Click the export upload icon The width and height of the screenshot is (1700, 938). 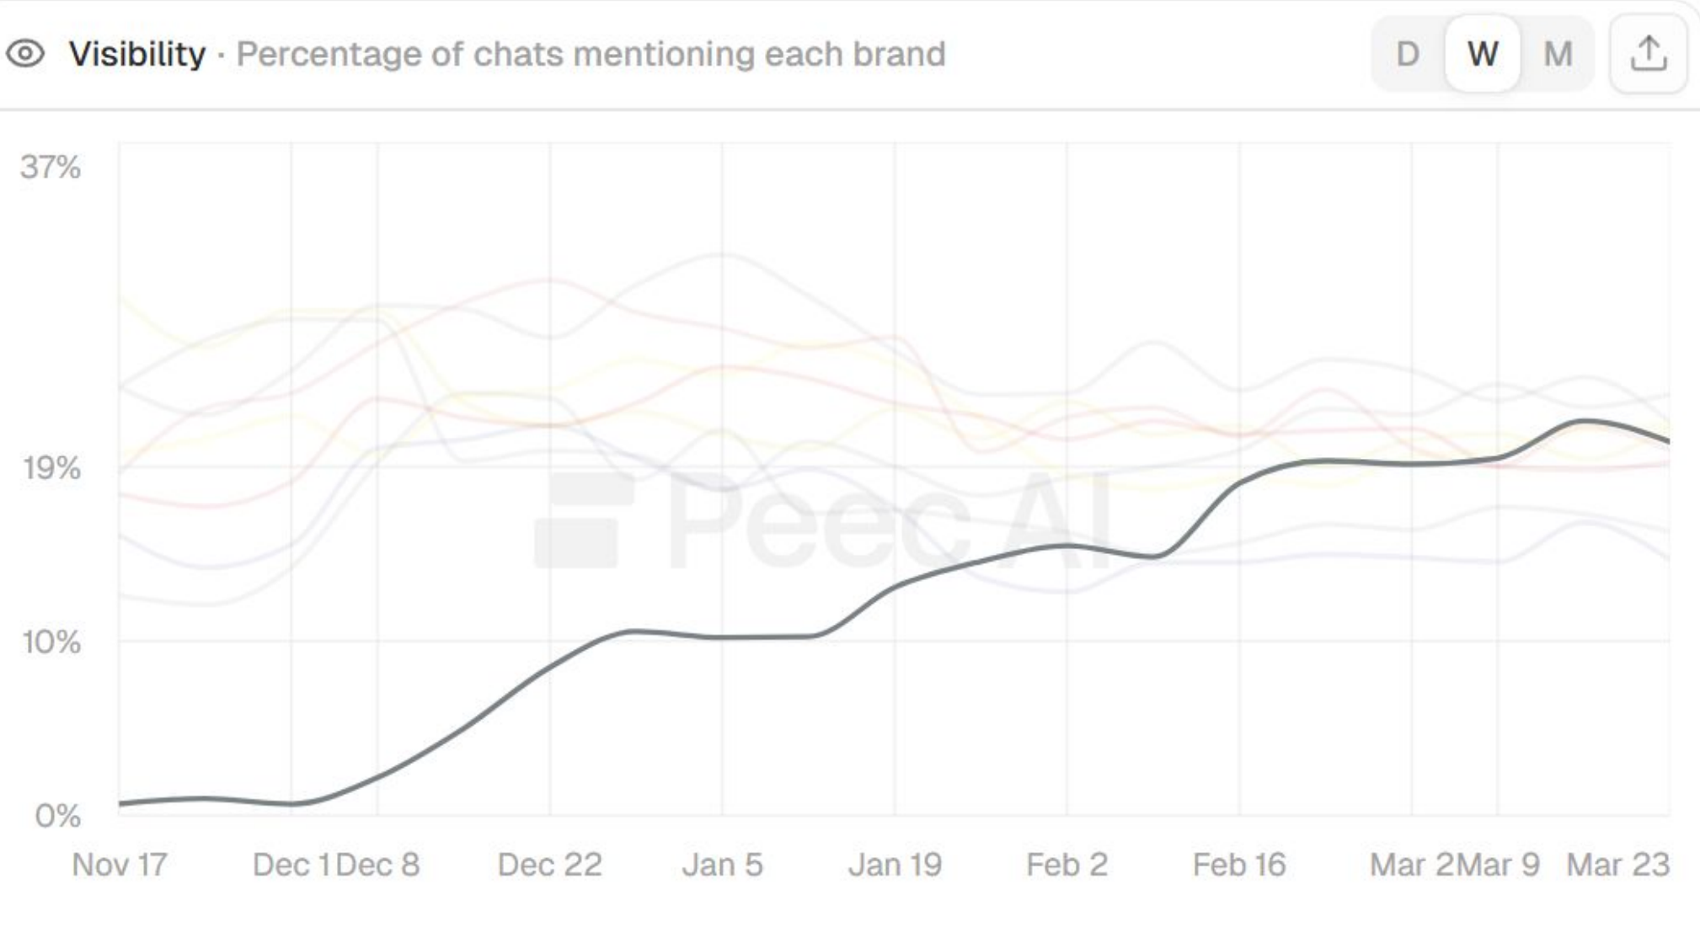click(x=1648, y=54)
